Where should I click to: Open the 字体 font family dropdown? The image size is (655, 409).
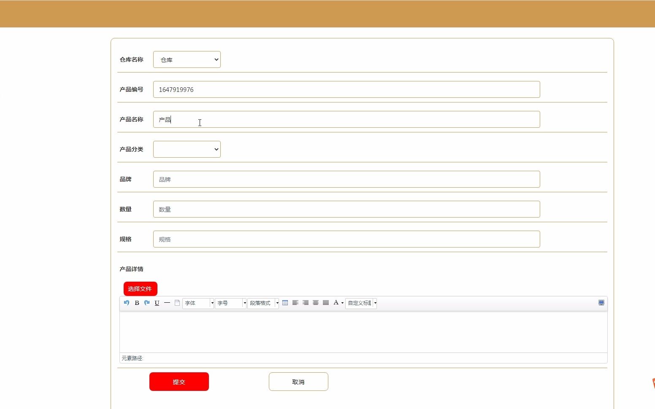coord(198,303)
